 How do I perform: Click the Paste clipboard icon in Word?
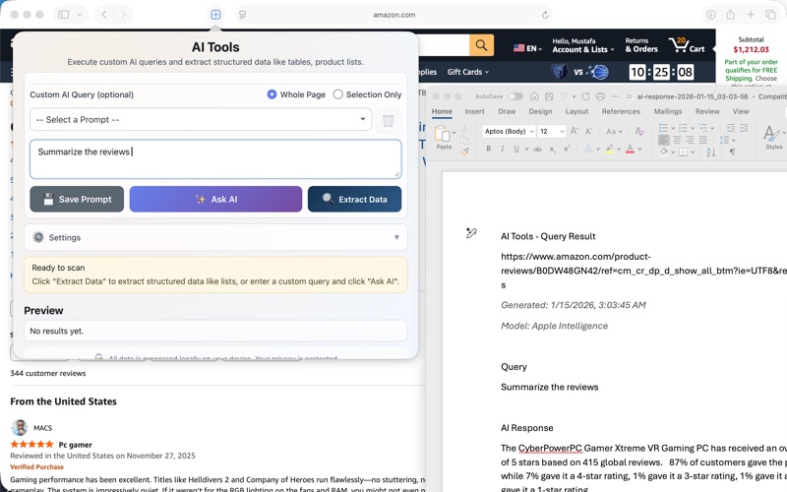442,134
